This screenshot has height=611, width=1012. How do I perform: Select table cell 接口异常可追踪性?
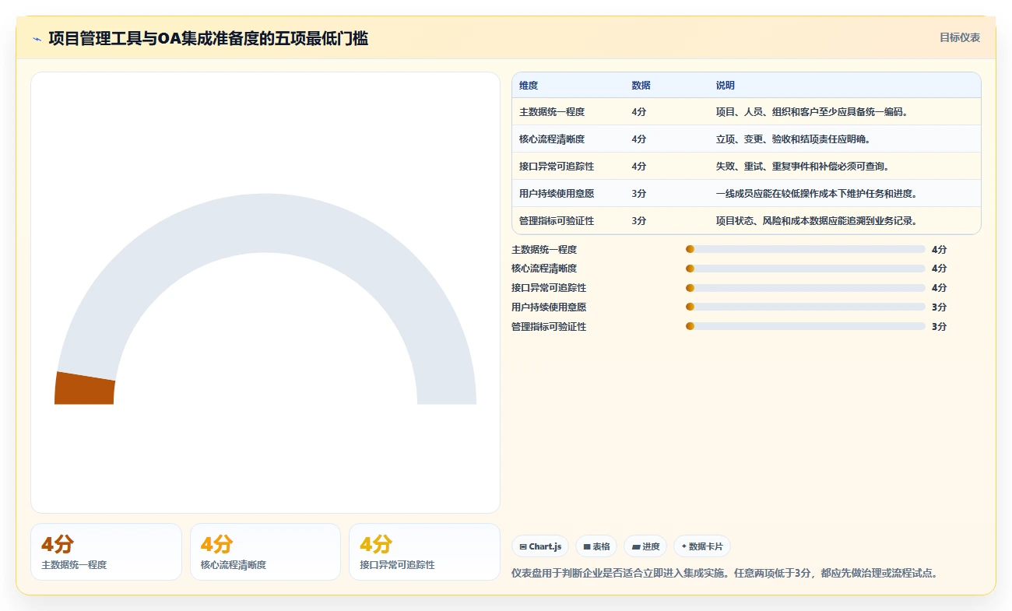(557, 167)
